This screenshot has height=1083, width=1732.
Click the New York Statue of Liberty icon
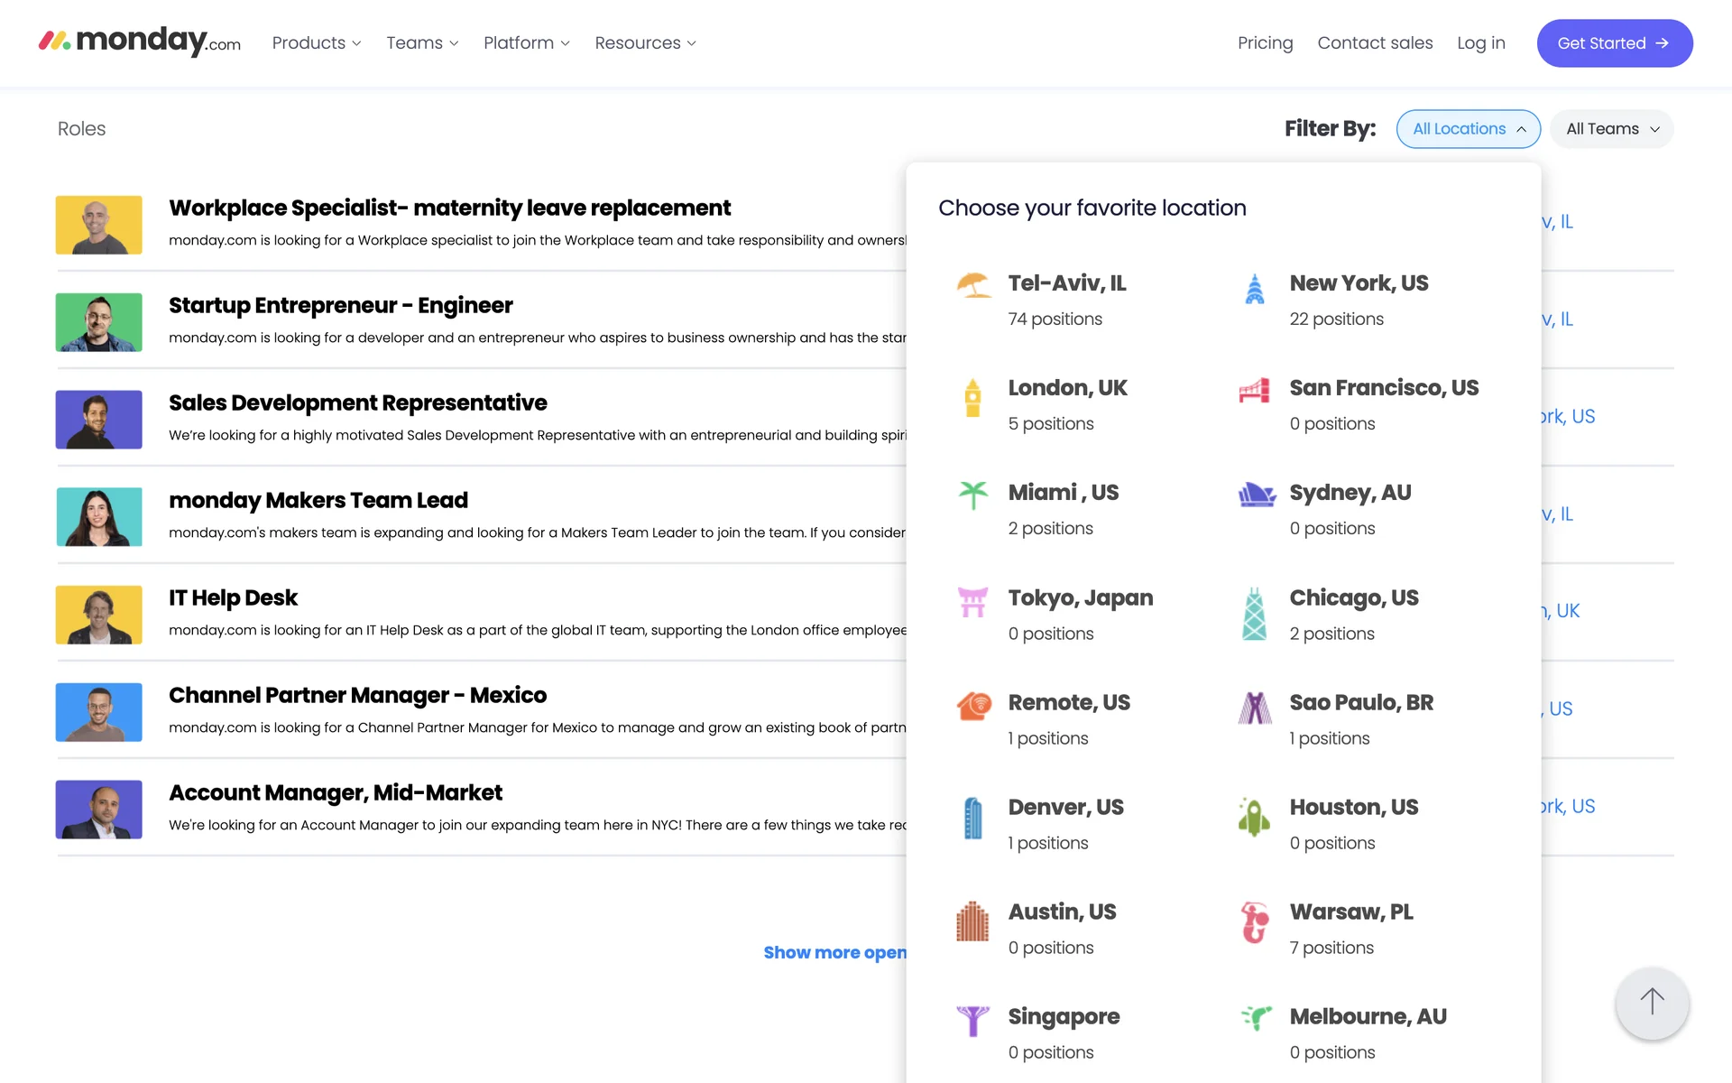1254,289
